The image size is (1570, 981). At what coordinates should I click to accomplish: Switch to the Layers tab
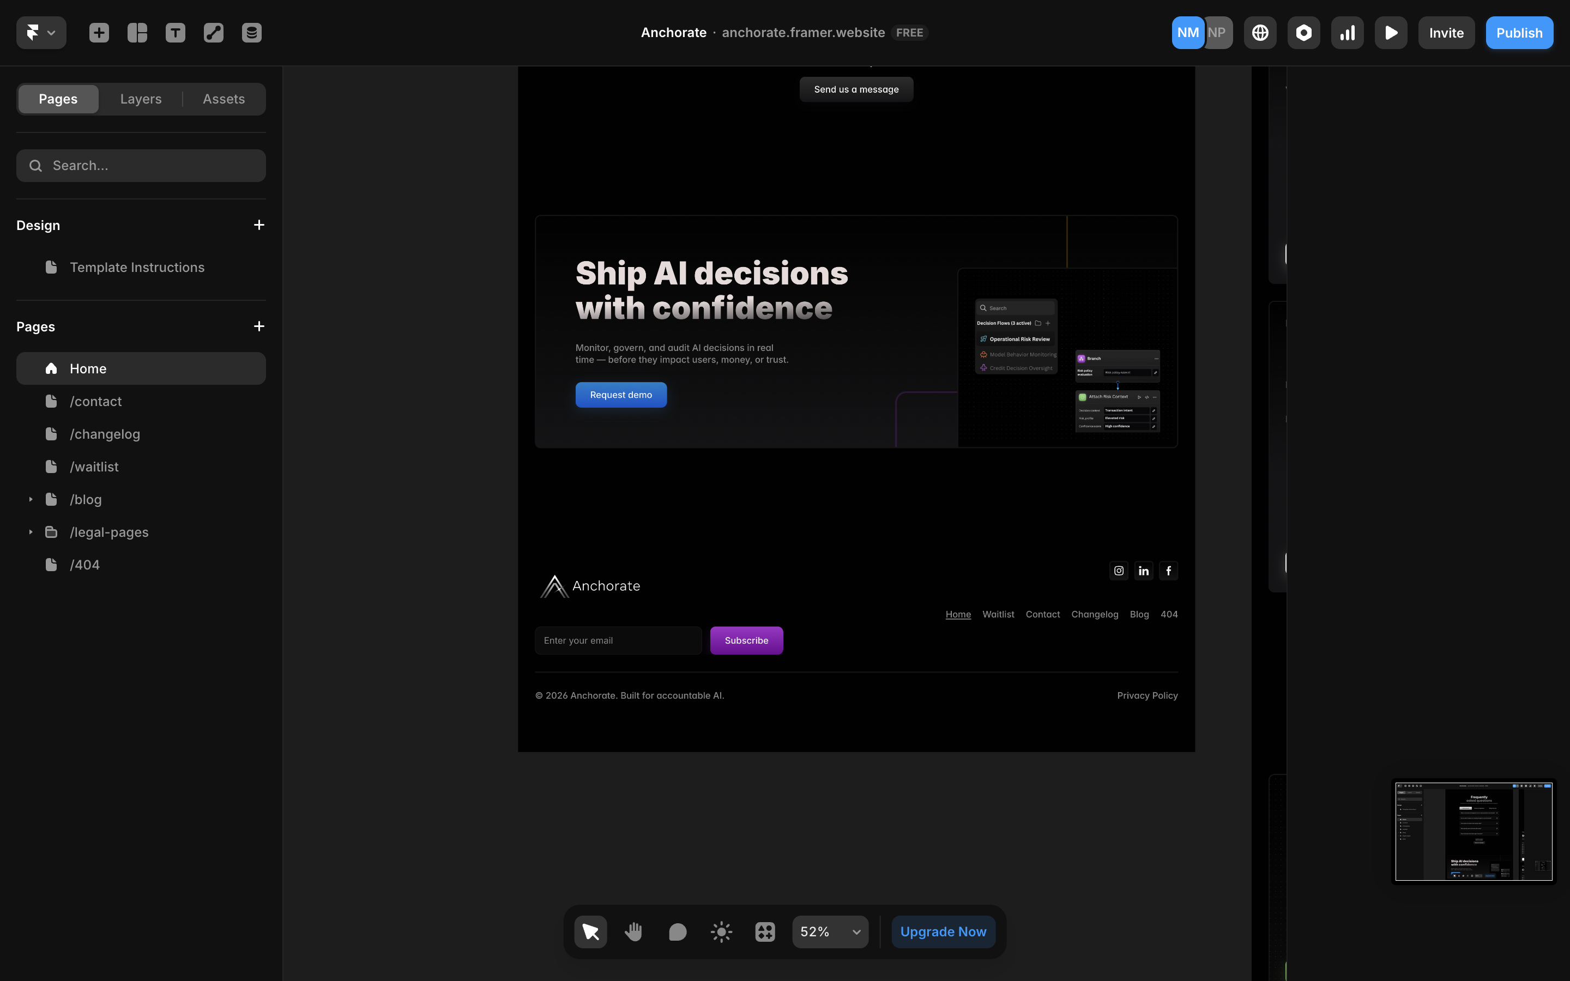tap(140, 99)
